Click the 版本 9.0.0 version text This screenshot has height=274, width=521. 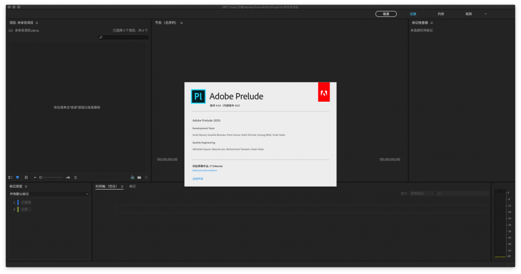(225, 106)
